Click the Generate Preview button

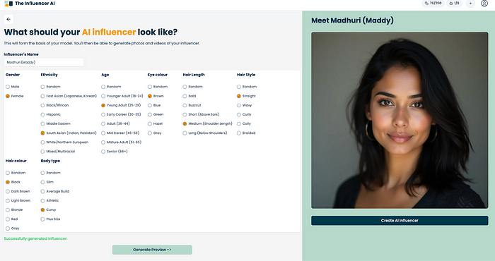pyautogui.click(x=152, y=250)
